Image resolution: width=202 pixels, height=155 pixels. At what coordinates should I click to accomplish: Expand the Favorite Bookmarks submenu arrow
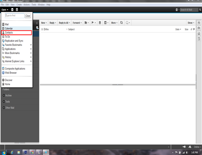(31, 45)
